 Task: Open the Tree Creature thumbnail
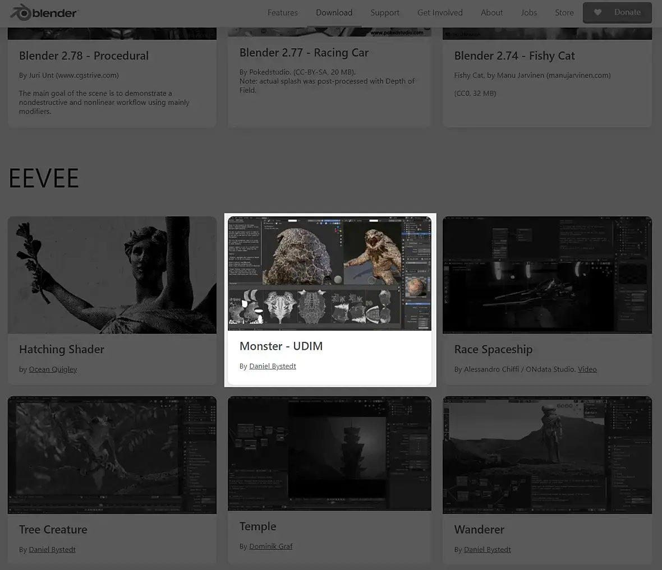click(x=112, y=455)
